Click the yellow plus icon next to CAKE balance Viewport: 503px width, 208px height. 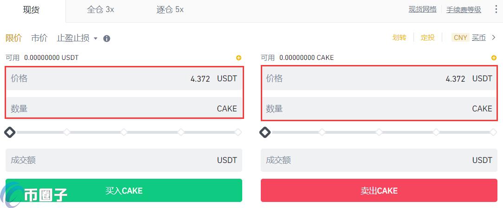(x=494, y=58)
